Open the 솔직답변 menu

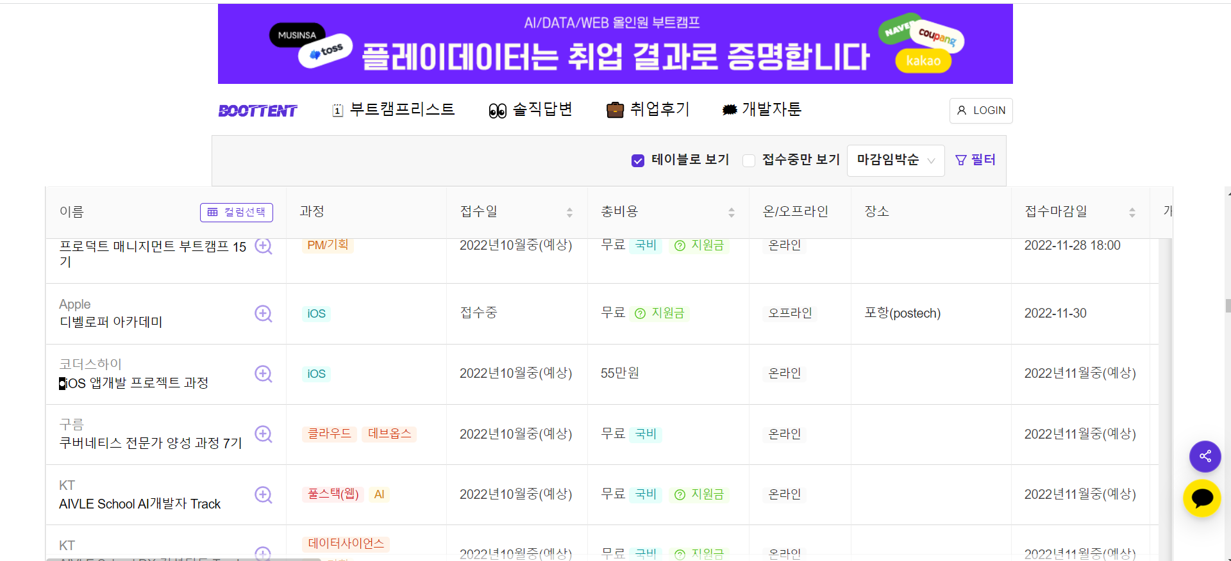click(530, 110)
